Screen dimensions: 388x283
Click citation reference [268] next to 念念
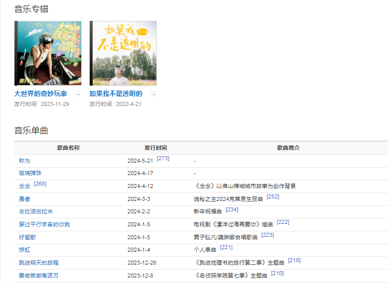[40, 184]
